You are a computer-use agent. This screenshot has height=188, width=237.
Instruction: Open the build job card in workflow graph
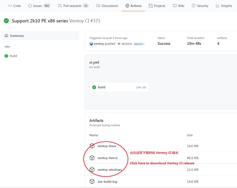[119, 87]
